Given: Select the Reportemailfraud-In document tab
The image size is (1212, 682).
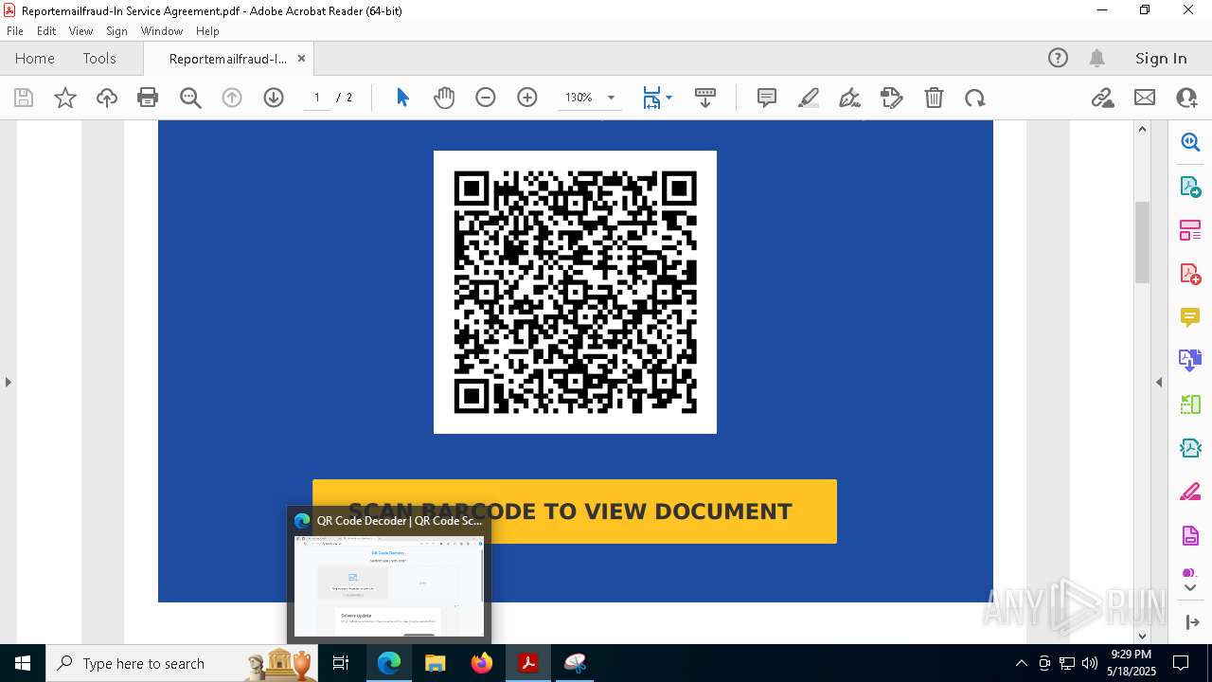Looking at the screenshot, I should tap(227, 59).
